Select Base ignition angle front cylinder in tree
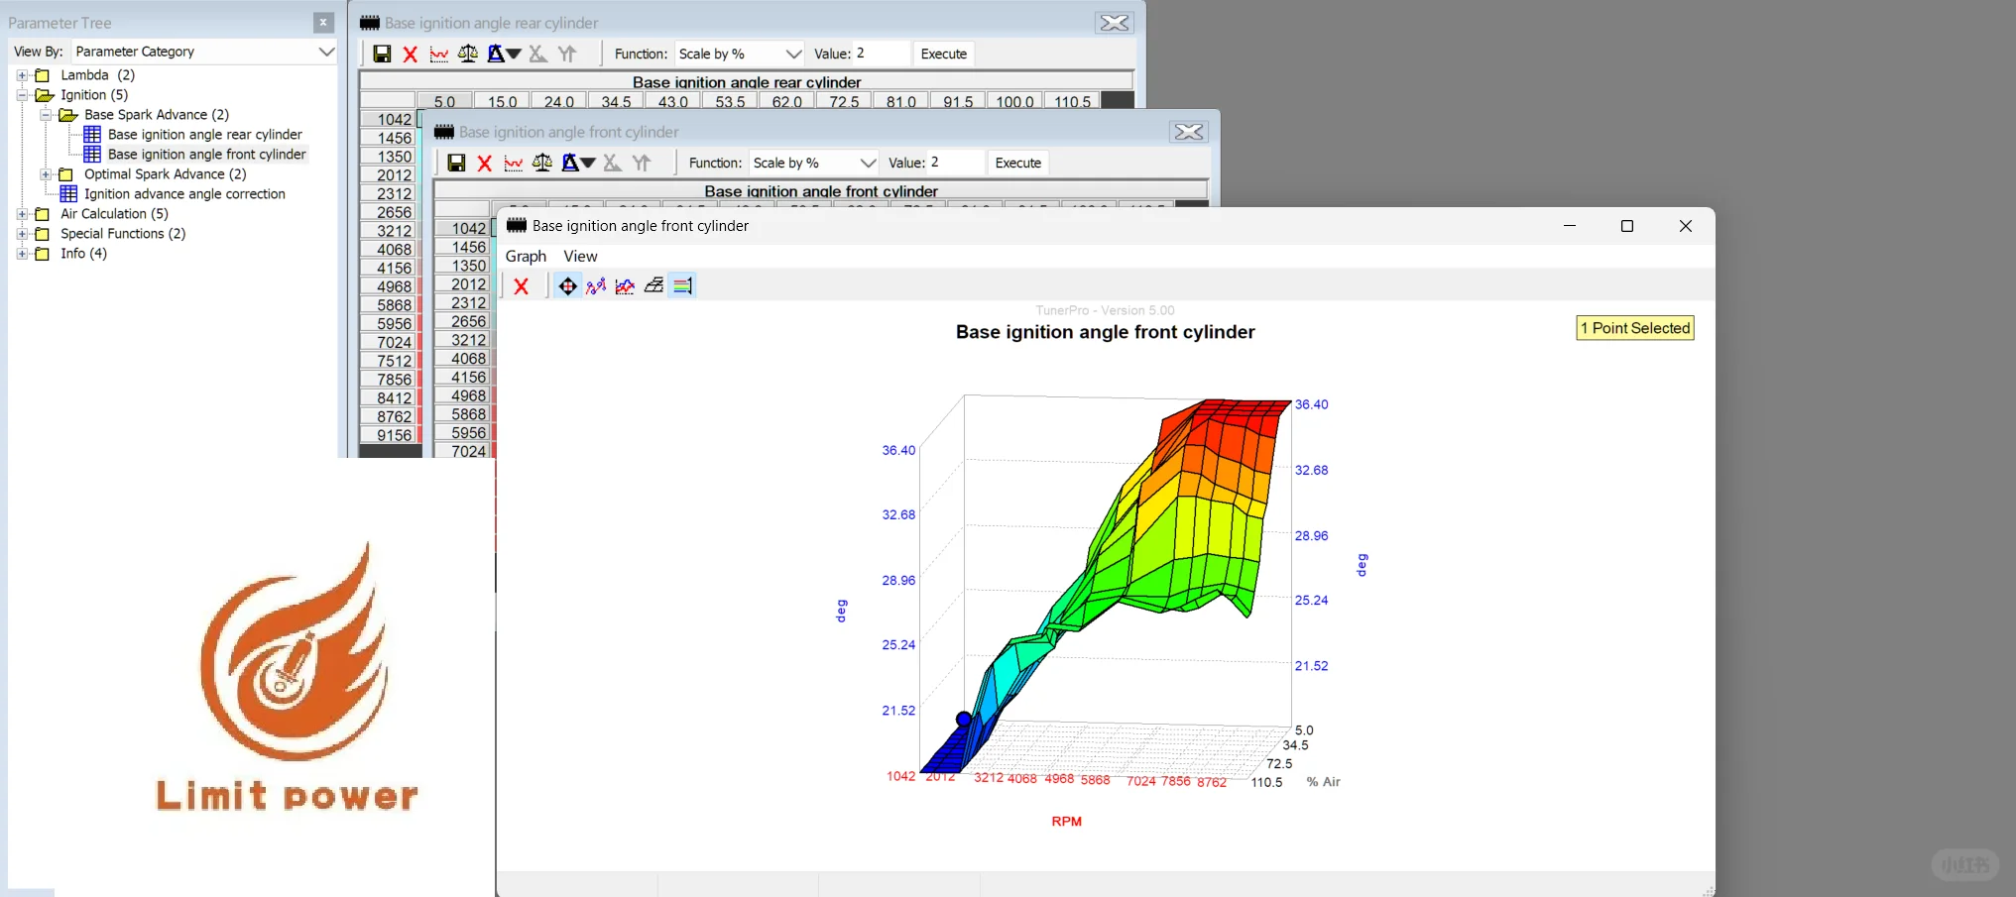Image resolution: width=2016 pixels, height=897 pixels. click(x=206, y=155)
